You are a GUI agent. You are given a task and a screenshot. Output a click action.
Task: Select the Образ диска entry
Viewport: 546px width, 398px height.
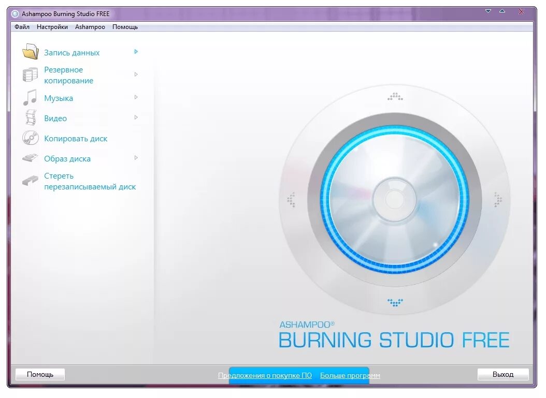(x=67, y=159)
